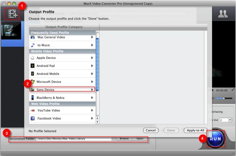
Task: Click the Done button
Action: pos(171,130)
